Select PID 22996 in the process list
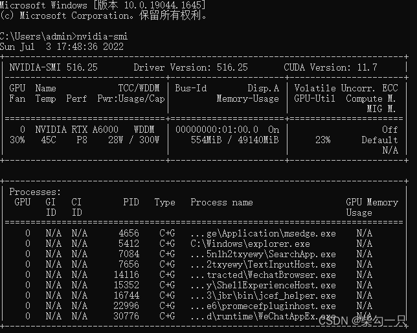This screenshot has height=333, width=417. click(x=126, y=306)
